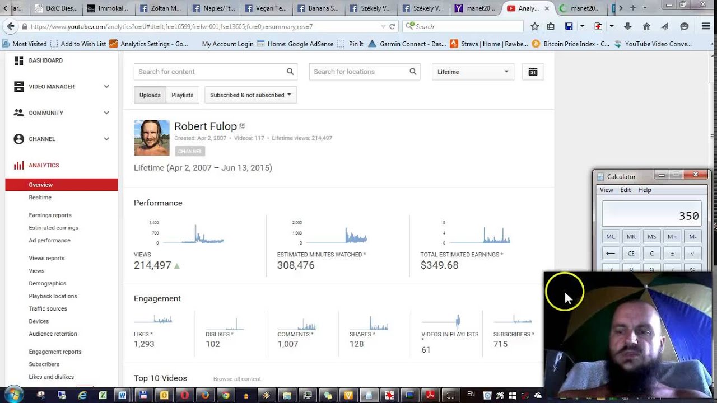This screenshot has width=717, height=403.
Task: Open the Calculator Help menu
Action: (645, 190)
